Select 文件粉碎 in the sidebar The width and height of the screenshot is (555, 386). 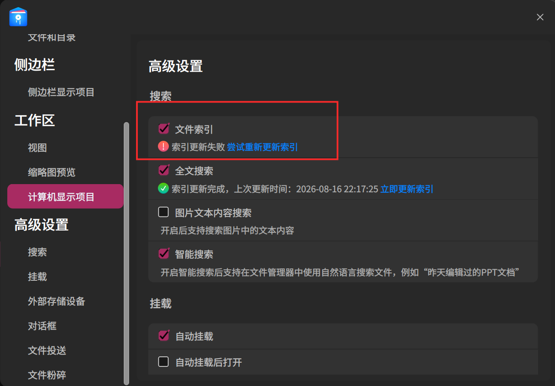click(x=47, y=375)
